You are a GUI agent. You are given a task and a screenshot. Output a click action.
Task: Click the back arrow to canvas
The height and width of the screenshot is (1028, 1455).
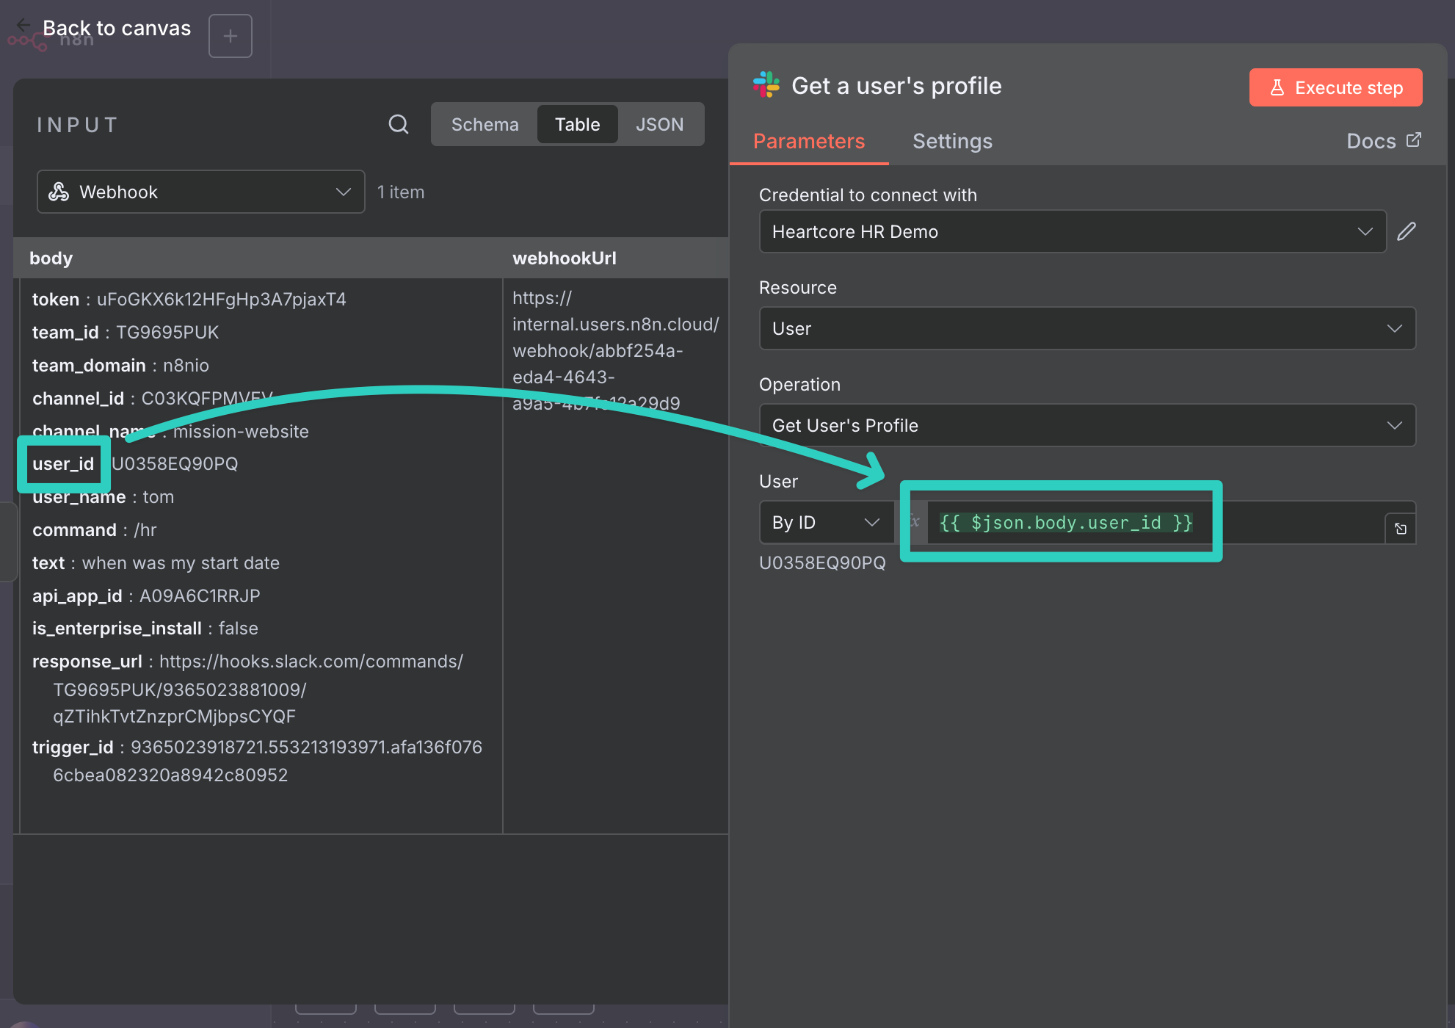(23, 26)
